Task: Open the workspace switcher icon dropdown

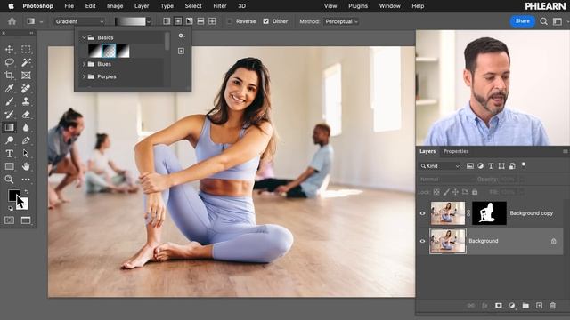Action: click(558, 21)
